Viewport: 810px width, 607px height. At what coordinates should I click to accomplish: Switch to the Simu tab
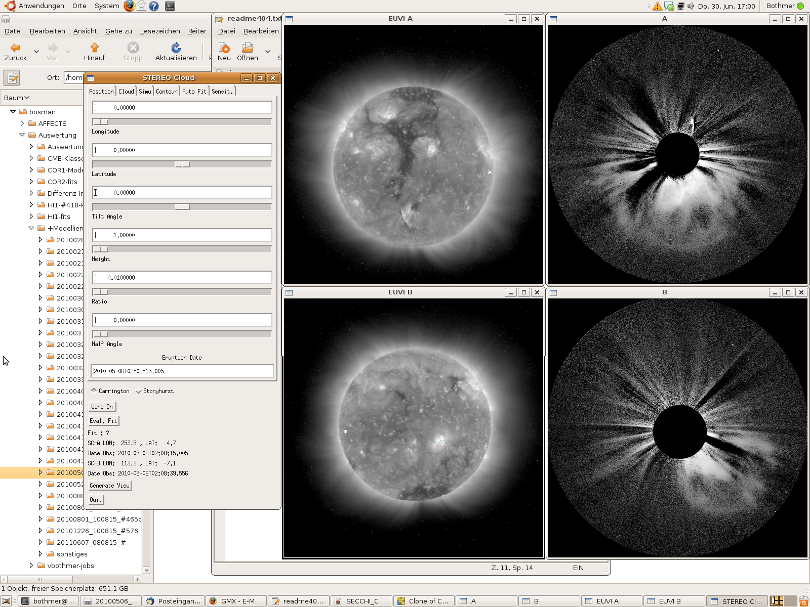pyautogui.click(x=145, y=92)
